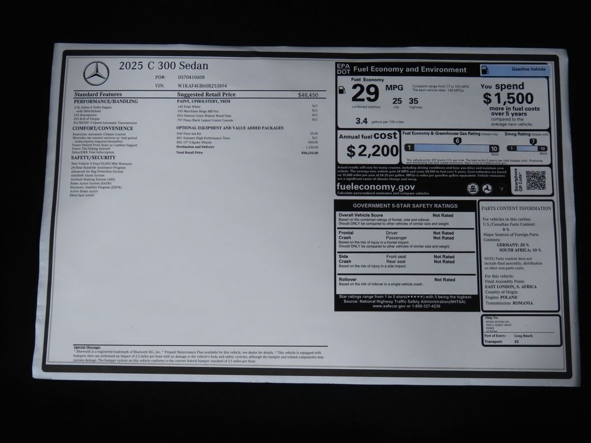Click the Standard Features heading

tap(98, 95)
